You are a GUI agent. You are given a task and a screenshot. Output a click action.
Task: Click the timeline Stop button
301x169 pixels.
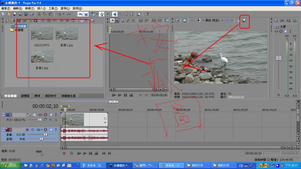click(96, 153)
